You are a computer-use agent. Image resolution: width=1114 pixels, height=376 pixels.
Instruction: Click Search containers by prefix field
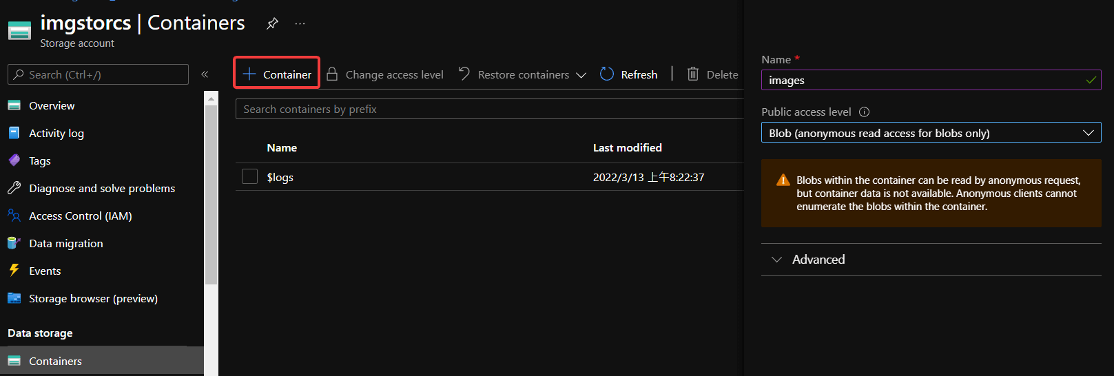482,109
